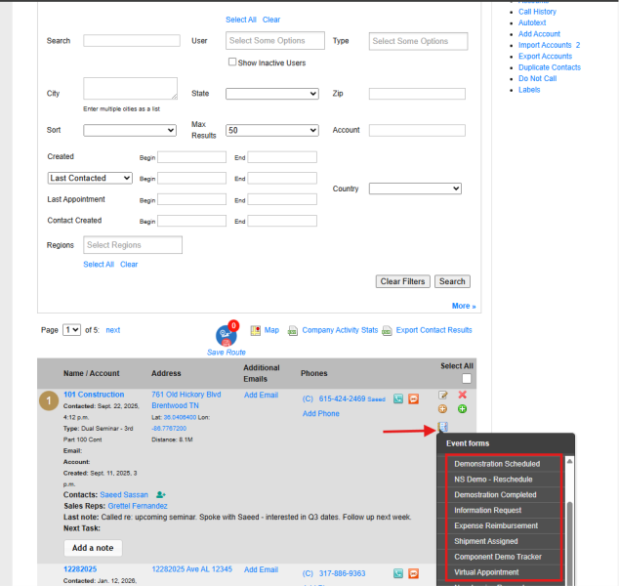Click the Zip input field

(417, 94)
